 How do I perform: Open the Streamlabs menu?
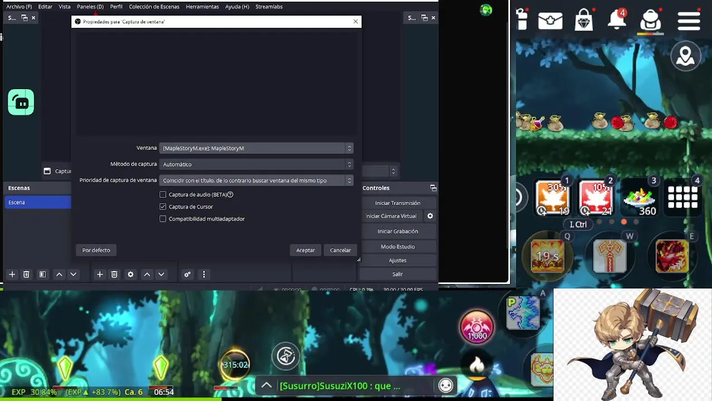point(269,7)
